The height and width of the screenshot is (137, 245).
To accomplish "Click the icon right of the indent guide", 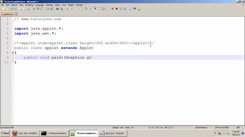I will [99, 9].
